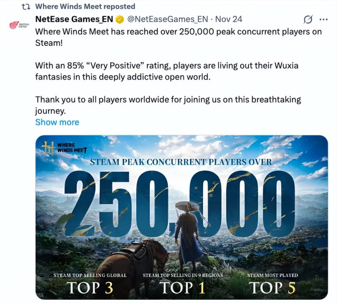Viewport: 337px width, 303px height.
Task: Click the gold verified badge
Action: click(x=120, y=20)
